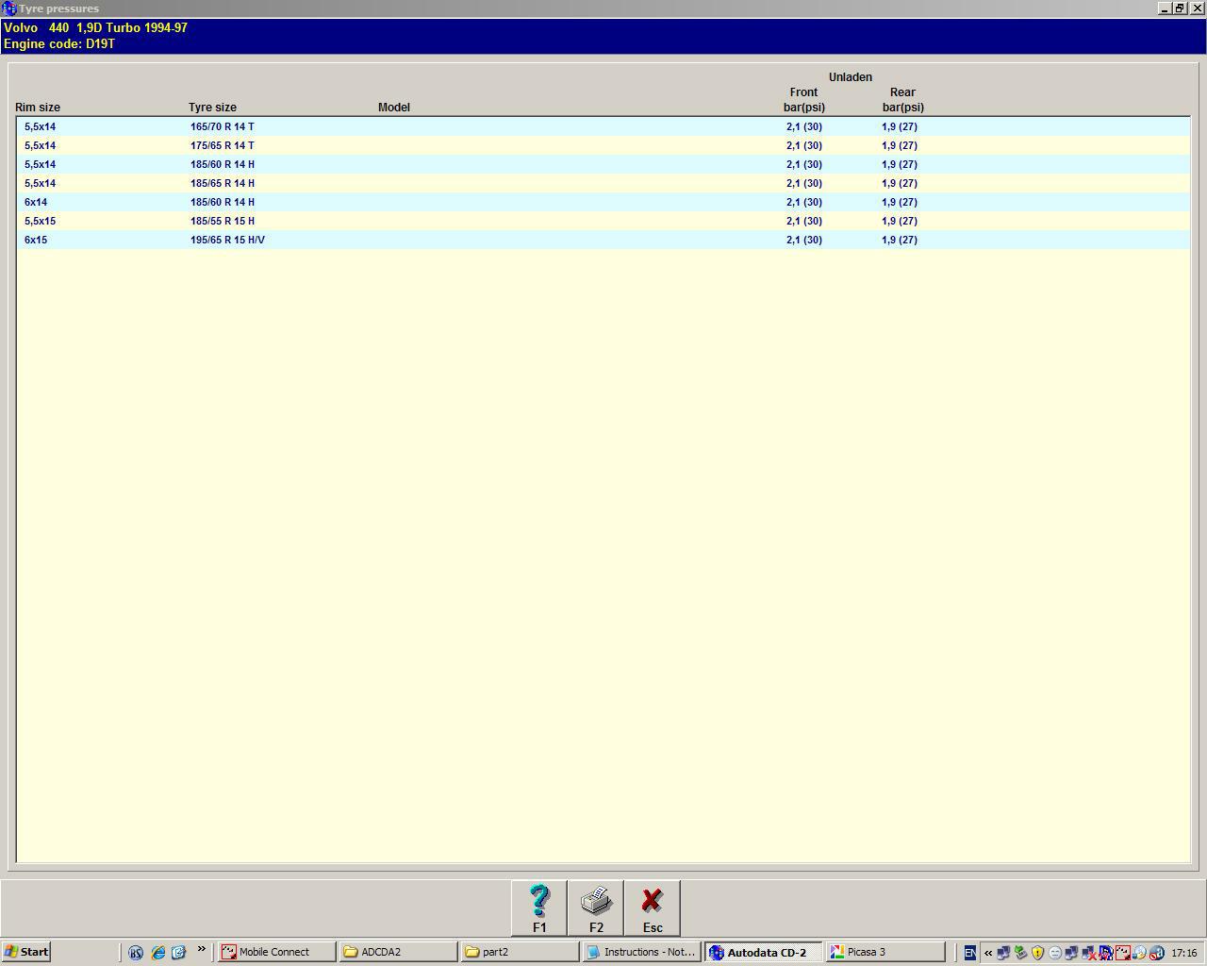Click the rightmost tray icon before the clock
Image resolution: width=1207 pixels, height=966 pixels.
pos(1157,953)
